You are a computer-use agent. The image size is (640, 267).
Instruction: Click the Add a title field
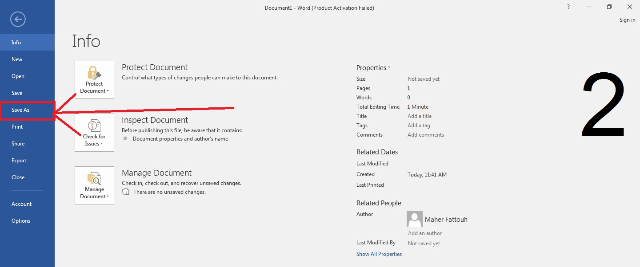pos(420,116)
